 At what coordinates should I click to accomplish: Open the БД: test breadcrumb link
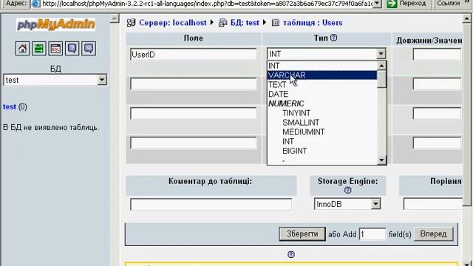245,23
